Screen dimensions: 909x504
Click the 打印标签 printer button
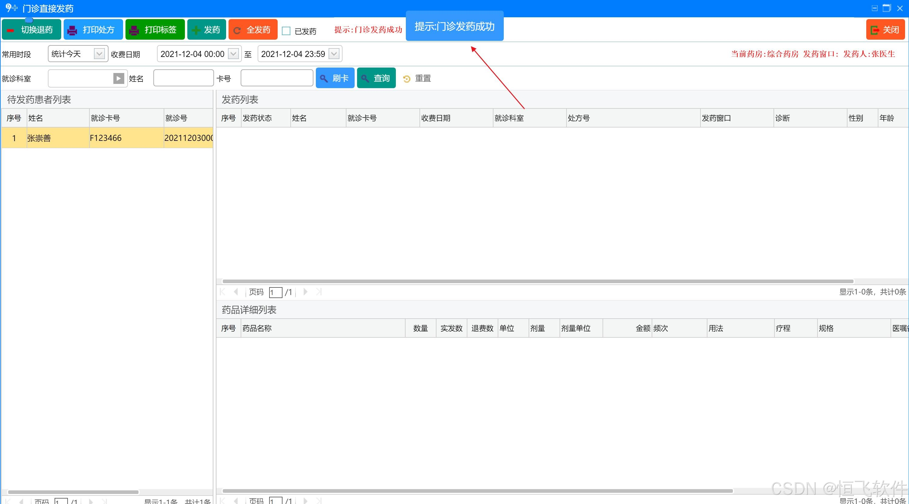point(155,30)
